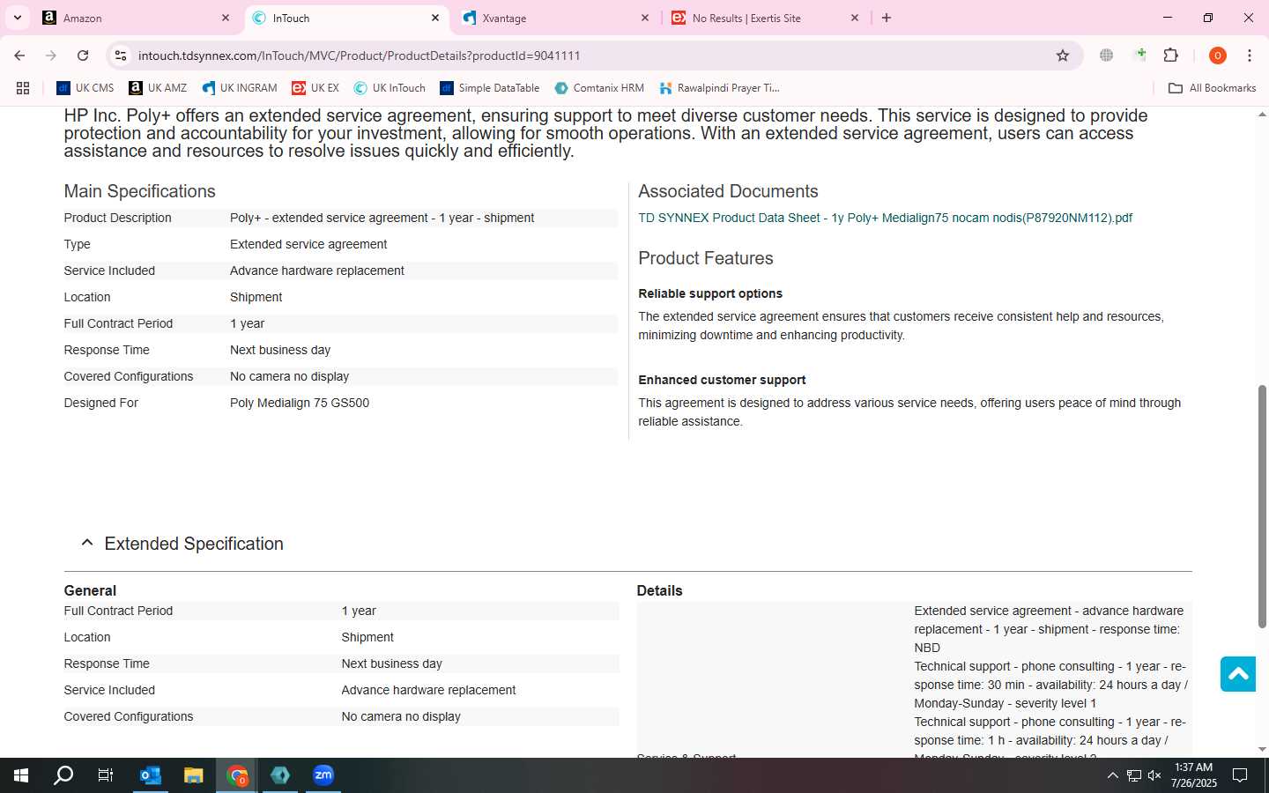This screenshot has width=1269, height=793.
Task: Close the Xvantage tab
Action: [x=645, y=18]
